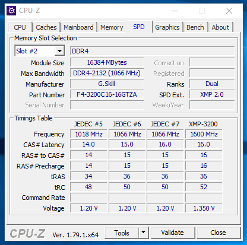Click the 14.0 CAS# Latency cell
247x245 pixels.
pos(88,144)
